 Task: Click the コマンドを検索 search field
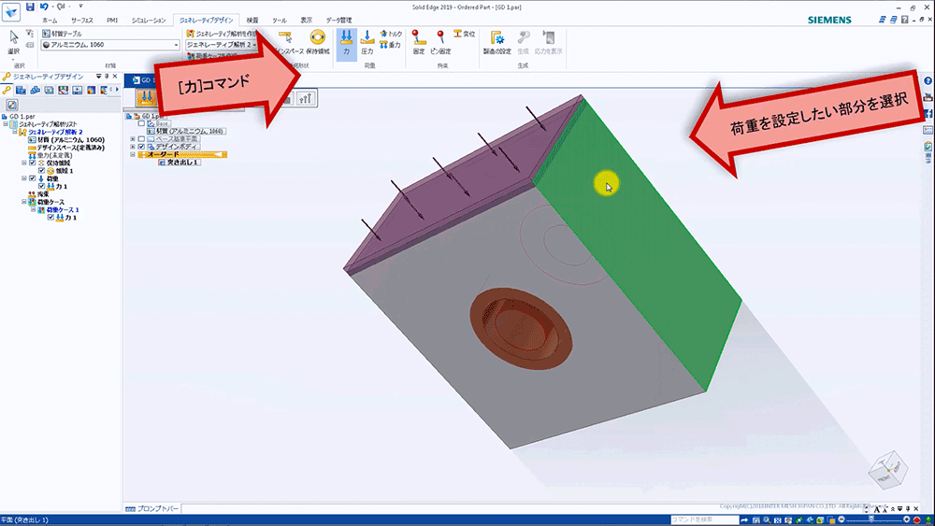coord(704,520)
